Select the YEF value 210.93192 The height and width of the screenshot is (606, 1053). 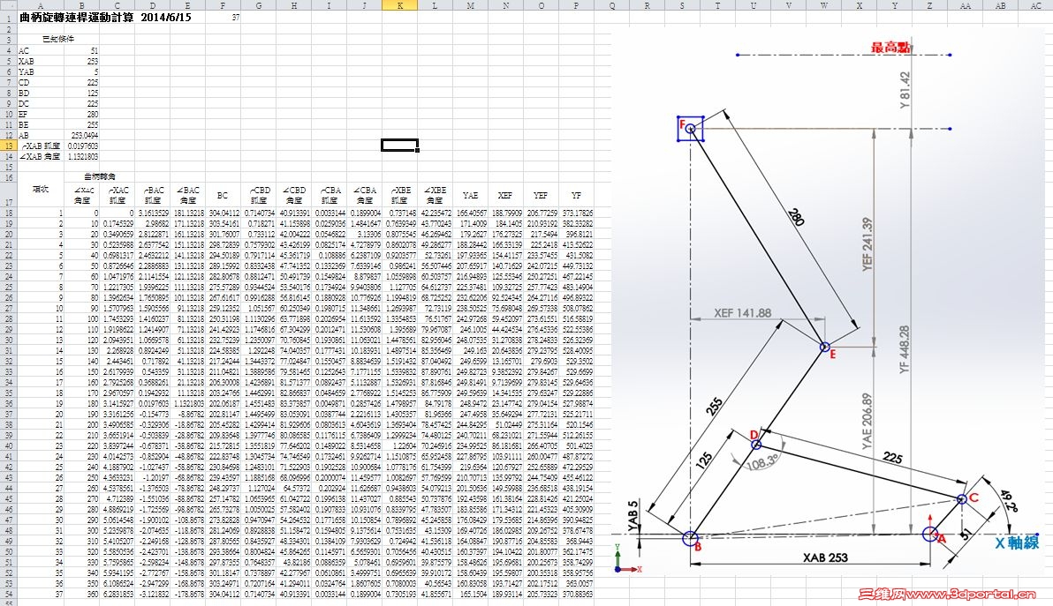tap(542, 223)
